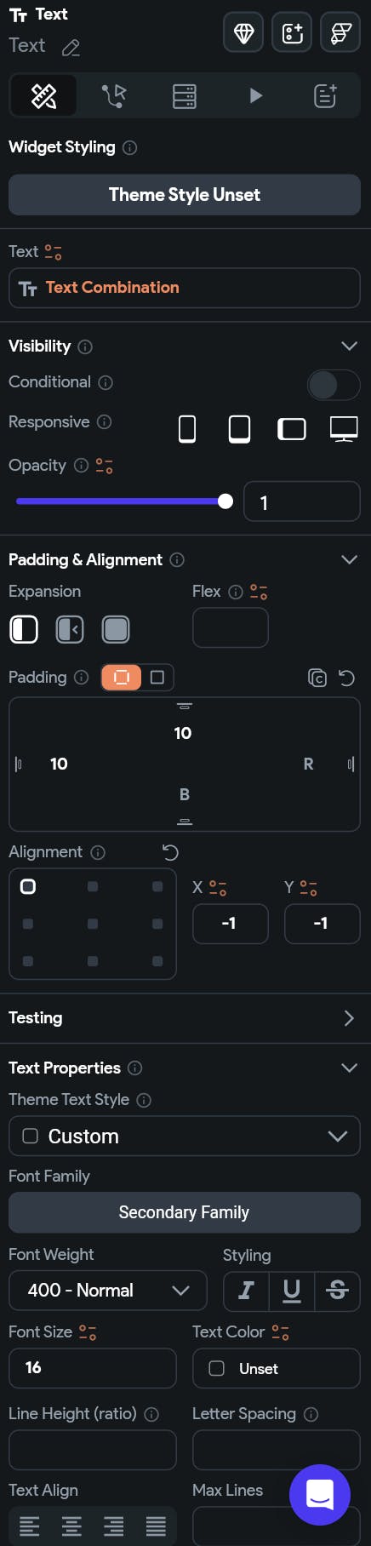The height and width of the screenshot is (1546, 371).
Task: Open the Font Weight 400 - Normal dropdown
Action: 108,1291
